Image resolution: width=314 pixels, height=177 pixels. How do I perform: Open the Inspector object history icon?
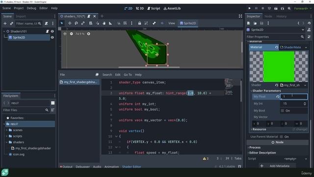point(309,23)
